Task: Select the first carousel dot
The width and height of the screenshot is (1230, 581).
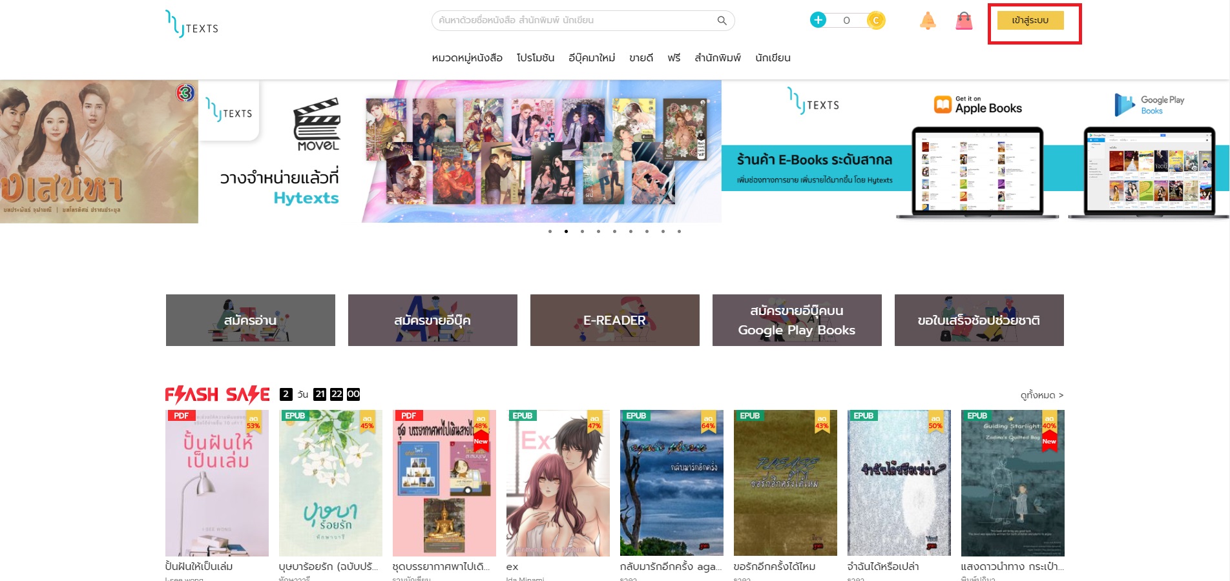Action: 550,230
